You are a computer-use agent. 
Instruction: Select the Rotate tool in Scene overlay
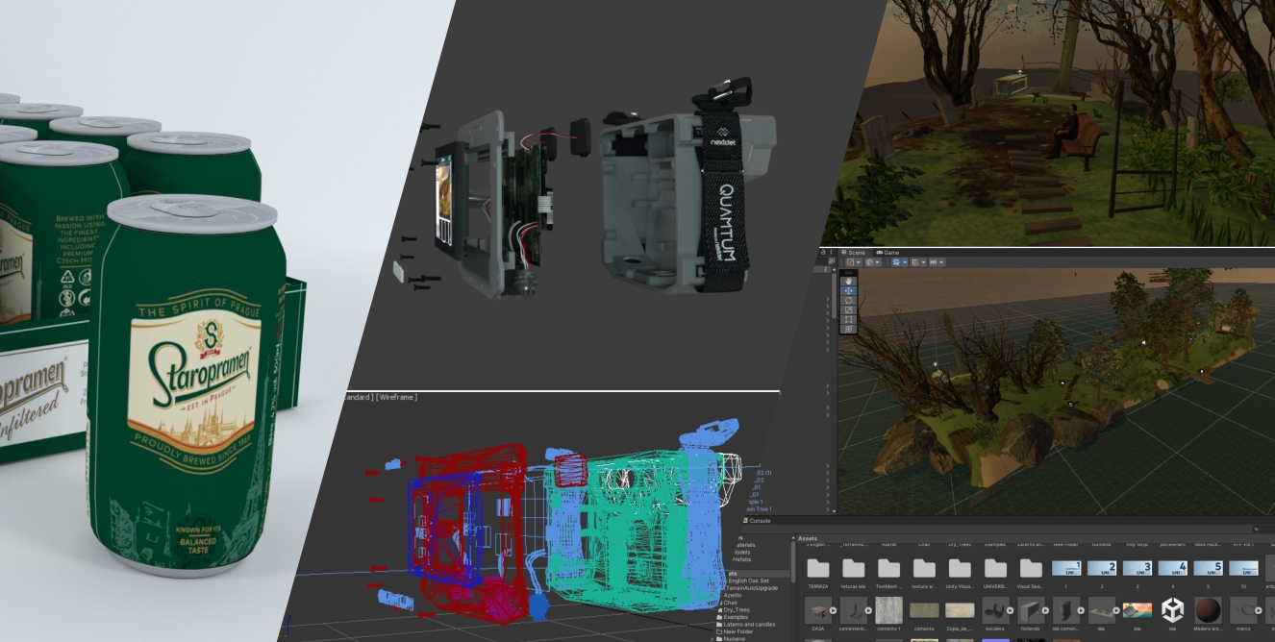click(848, 300)
